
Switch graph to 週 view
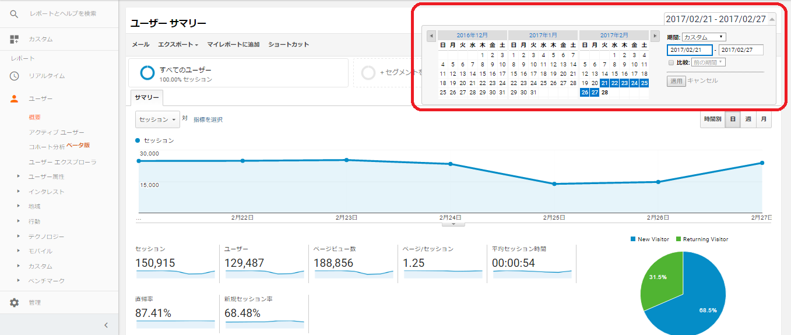[x=748, y=119]
